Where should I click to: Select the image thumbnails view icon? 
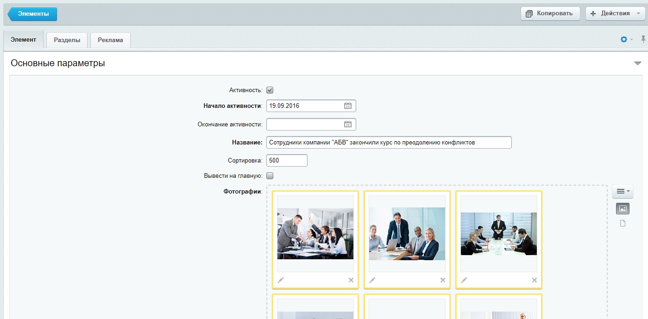[x=623, y=209]
